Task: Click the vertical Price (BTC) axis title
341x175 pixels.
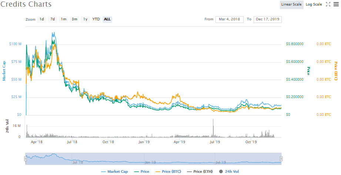Action: (x=336, y=71)
